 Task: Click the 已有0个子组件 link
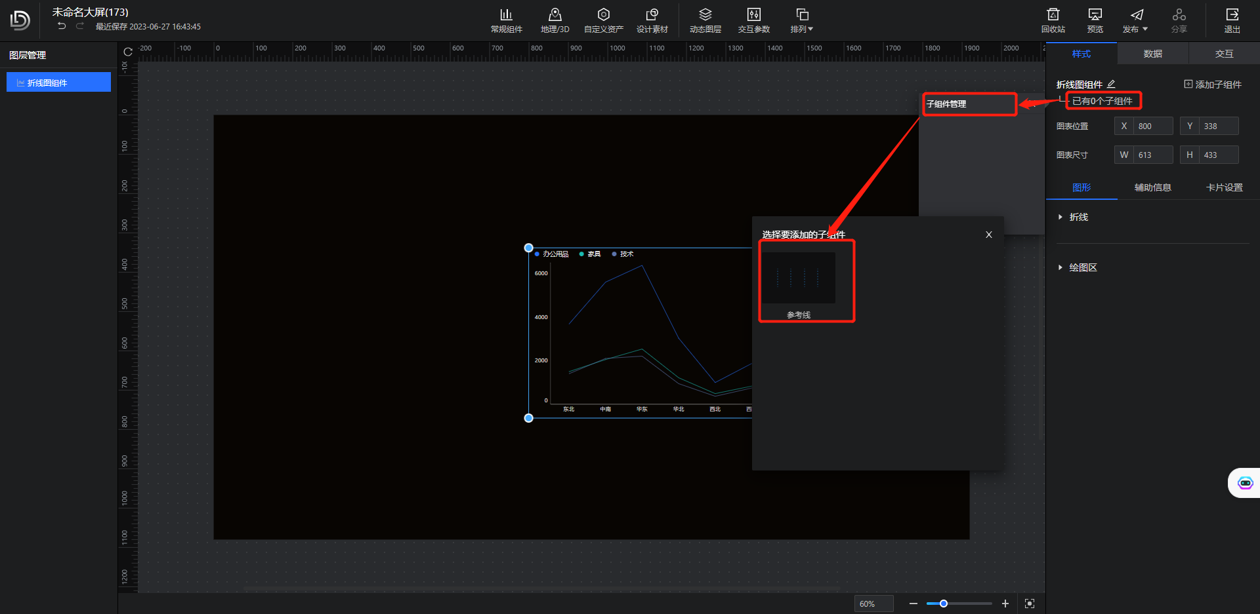click(1102, 101)
